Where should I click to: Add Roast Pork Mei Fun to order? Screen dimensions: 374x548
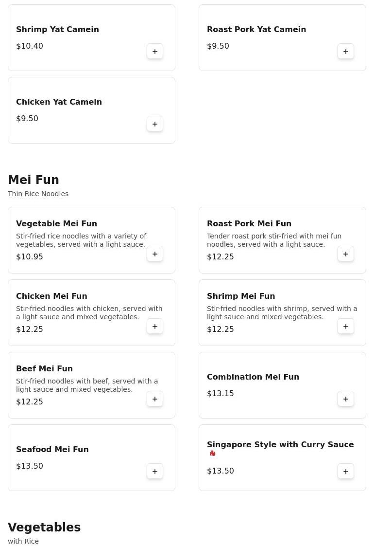[346, 254]
